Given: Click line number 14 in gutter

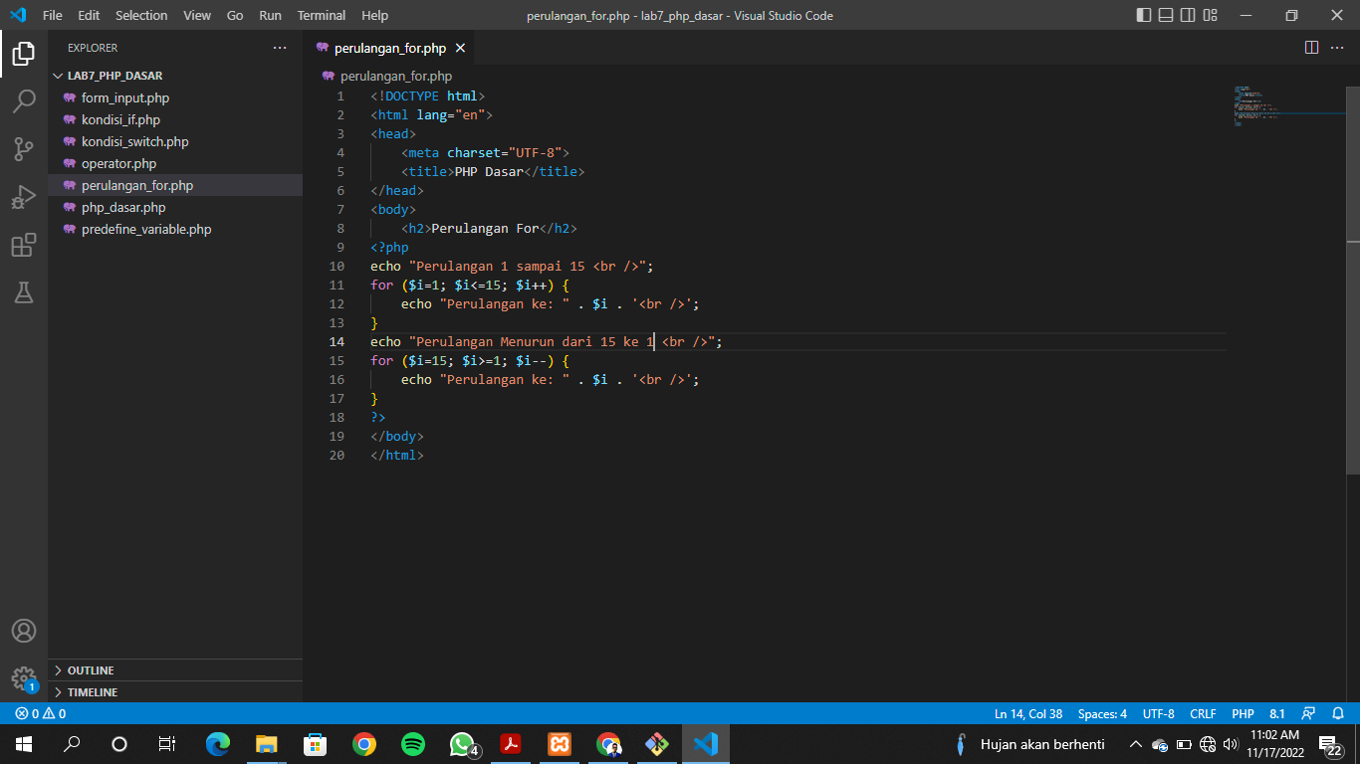Looking at the screenshot, I should 337,341.
